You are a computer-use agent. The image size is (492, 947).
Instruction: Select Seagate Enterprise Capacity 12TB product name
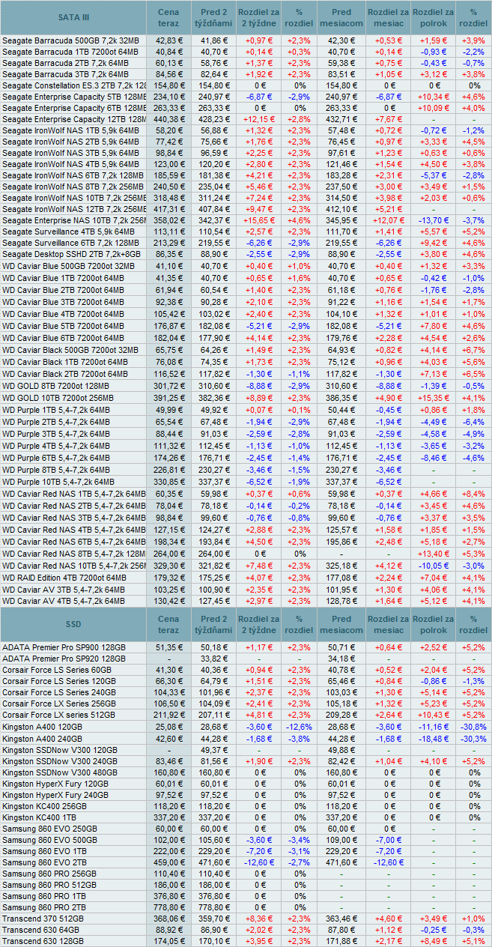point(75,119)
